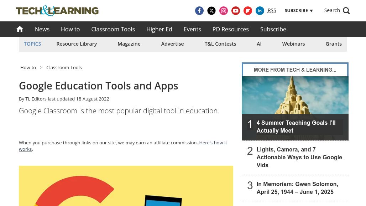Click the article title Google Education Tools and Apps
The image size is (366, 206).
(99, 86)
